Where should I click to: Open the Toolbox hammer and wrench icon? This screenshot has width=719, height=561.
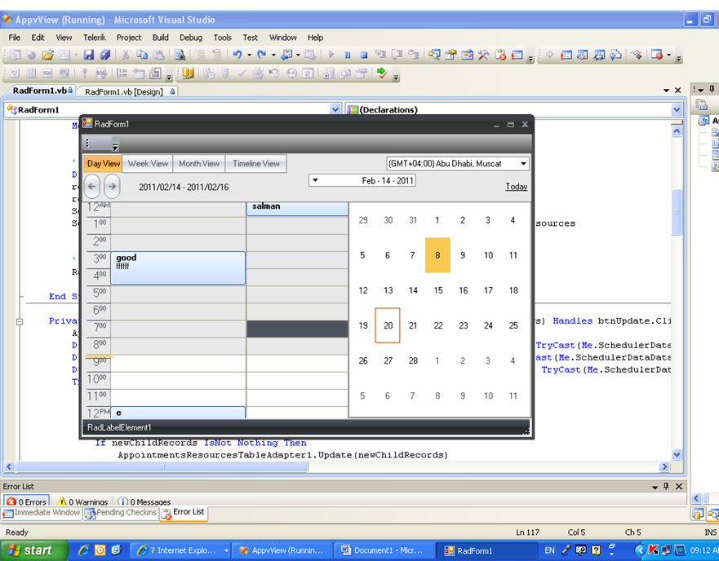tap(484, 55)
